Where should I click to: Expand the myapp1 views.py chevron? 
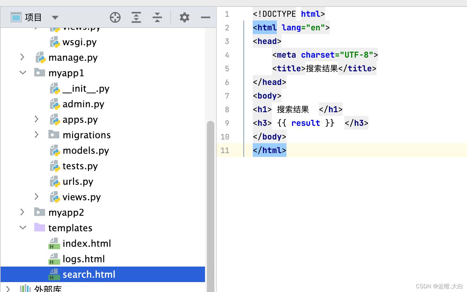point(36,197)
